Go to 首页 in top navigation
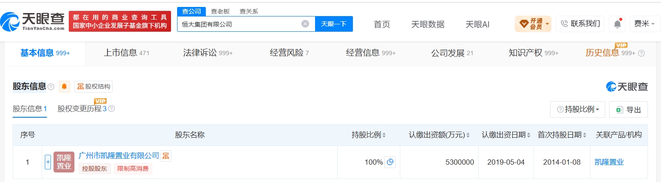Viewport: 661px width, 182px height. point(382,24)
